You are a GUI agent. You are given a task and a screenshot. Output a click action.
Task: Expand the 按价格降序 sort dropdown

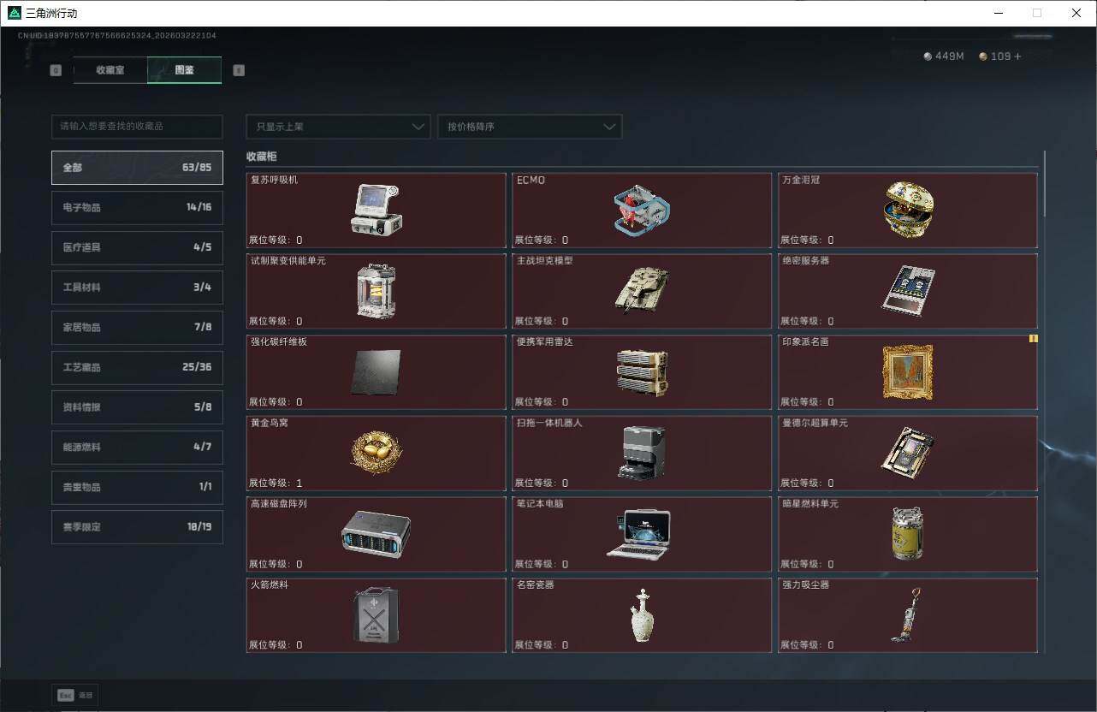530,127
